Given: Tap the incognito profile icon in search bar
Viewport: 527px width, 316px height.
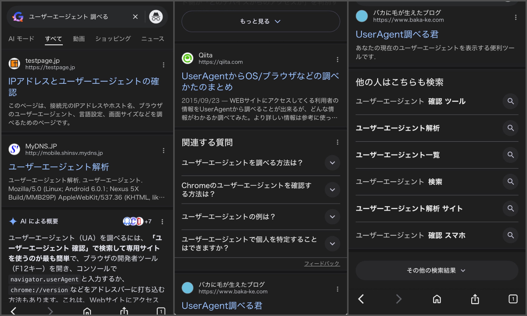Looking at the screenshot, I should [x=156, y=17].
